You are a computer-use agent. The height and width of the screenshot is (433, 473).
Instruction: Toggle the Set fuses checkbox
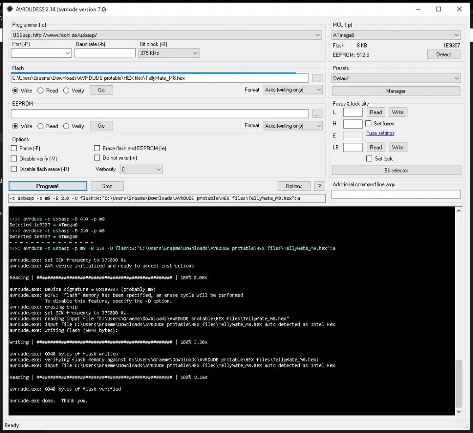coord(369,124)
